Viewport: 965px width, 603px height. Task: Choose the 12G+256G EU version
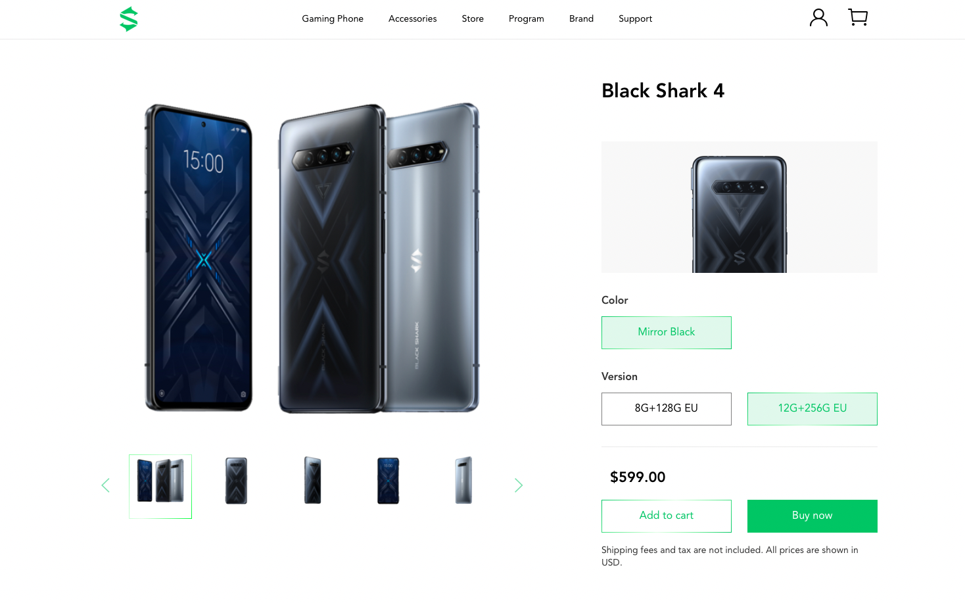point(812,408)
